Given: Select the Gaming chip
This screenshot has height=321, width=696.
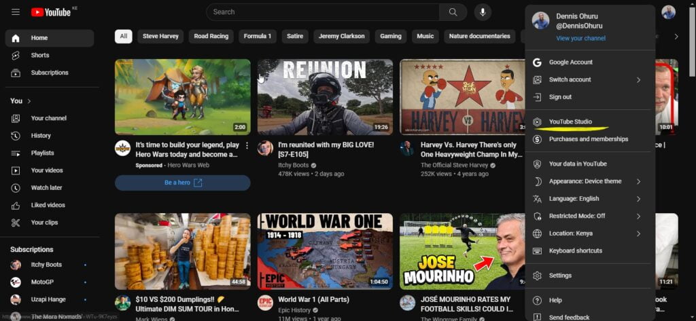Looking at the screenshot, I should coord(391,37).
